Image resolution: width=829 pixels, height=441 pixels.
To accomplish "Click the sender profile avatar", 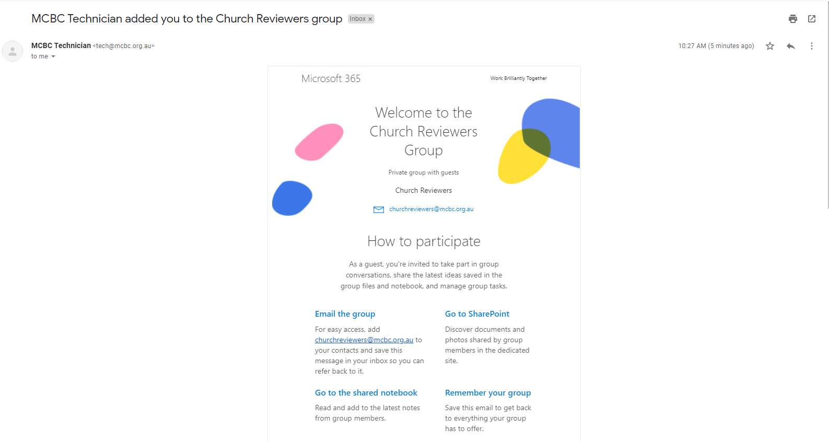I will click(13, 51).
